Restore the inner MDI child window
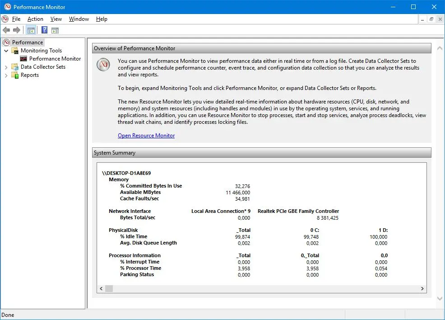 (x=431, y=19)
